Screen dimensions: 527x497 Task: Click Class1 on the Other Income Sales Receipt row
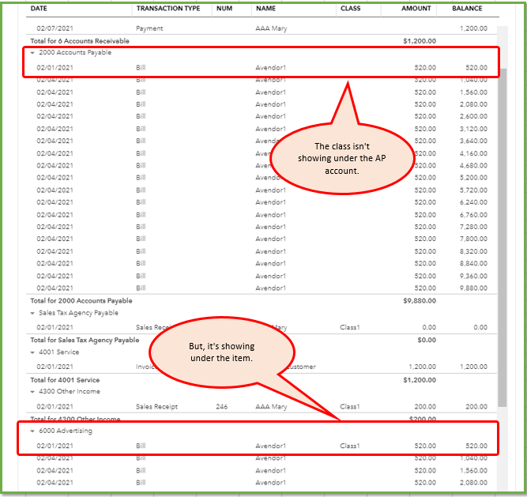pyautogui.click(x=349, y=407)
